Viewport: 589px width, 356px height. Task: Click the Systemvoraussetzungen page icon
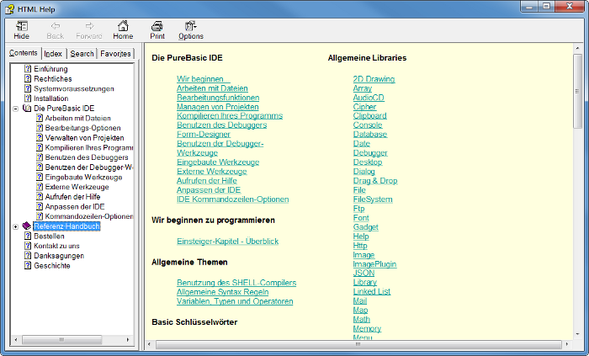28,88
